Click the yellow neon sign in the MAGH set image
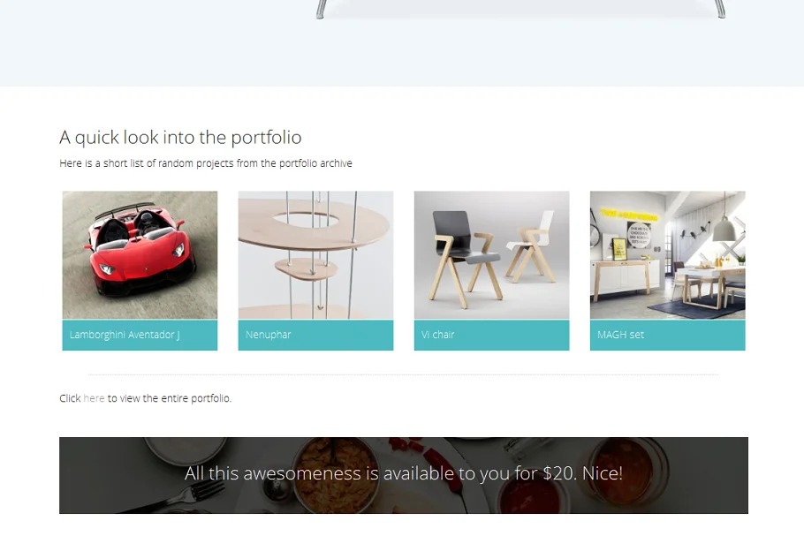This screenshot has height=536, width=804. pos(629,215)
